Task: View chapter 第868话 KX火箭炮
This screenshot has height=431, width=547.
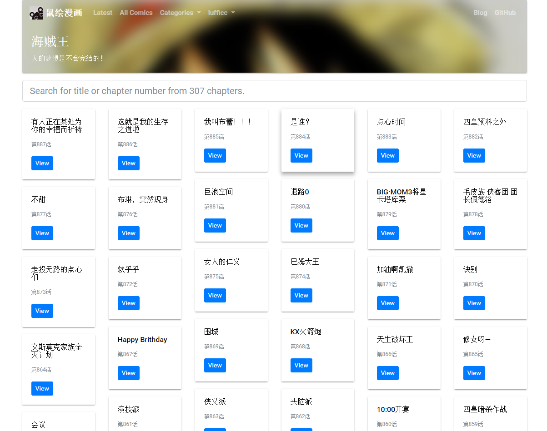Action: 301,366
